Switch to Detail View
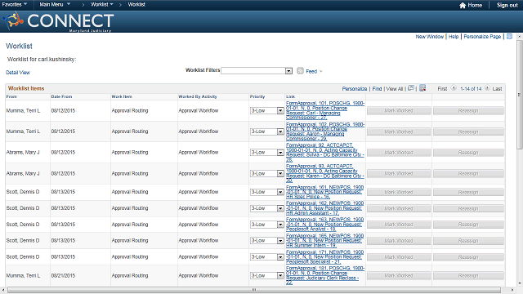 pos(18,73)
